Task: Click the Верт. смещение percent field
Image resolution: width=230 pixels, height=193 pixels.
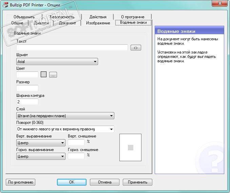Action: tap(76, 142)
